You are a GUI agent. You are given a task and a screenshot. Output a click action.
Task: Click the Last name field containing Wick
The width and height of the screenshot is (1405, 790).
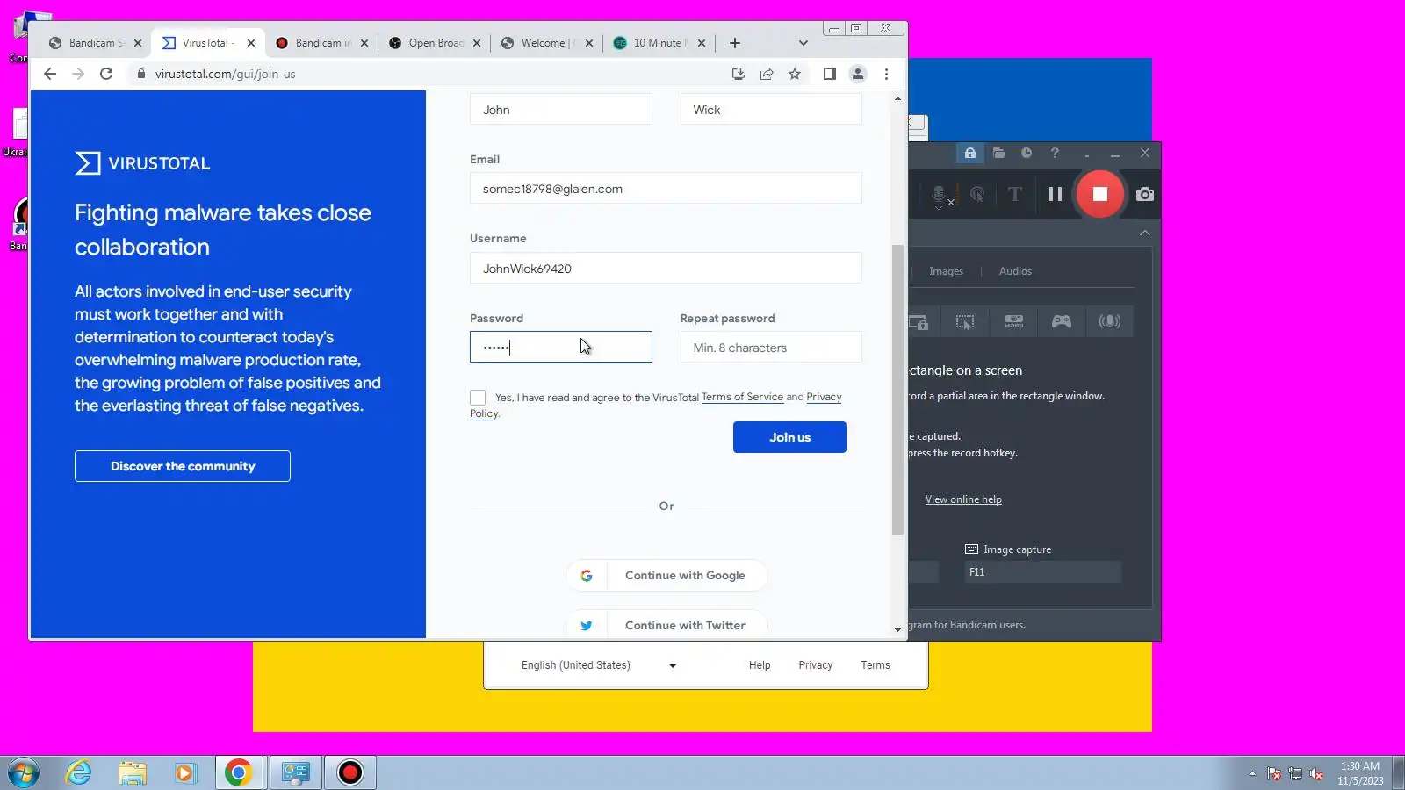pyautogui.click(x=771, y=110)
